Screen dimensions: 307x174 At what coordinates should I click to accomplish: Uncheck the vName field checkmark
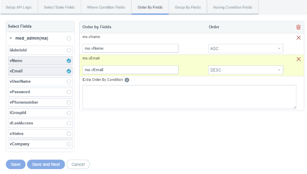pos(69,61)
